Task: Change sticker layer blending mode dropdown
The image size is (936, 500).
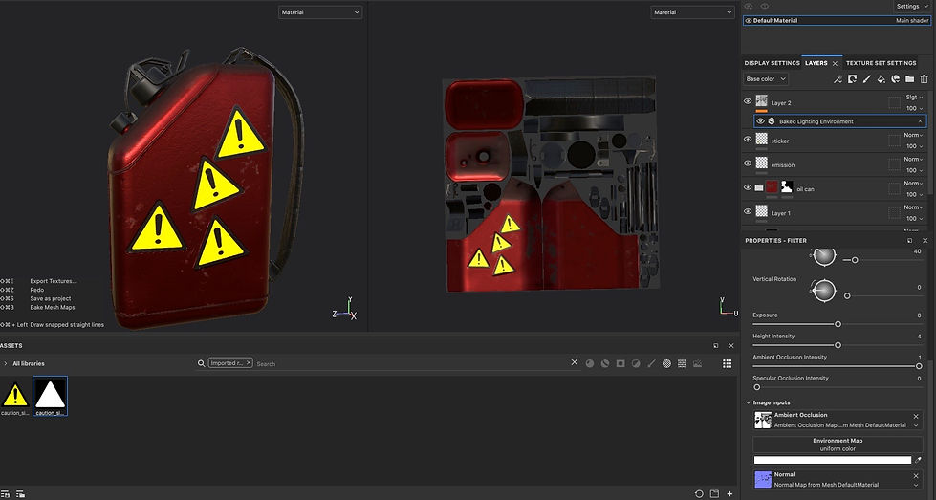Action: coord(913,135)
